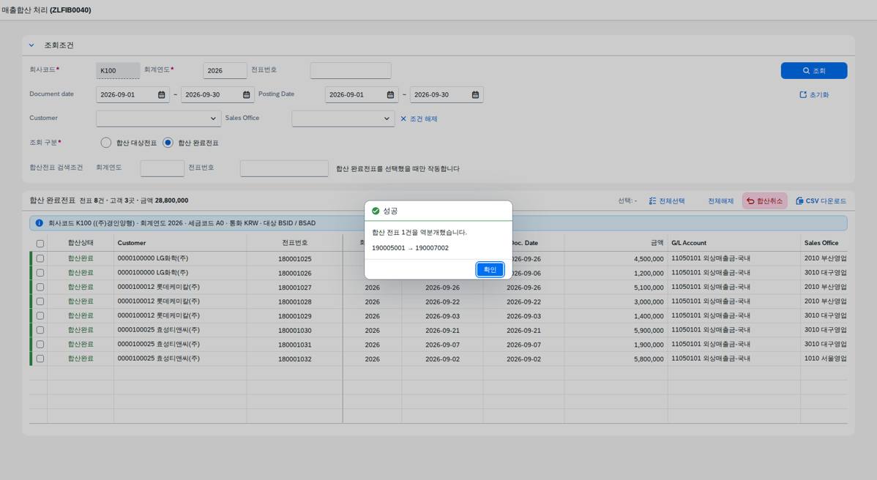877x480 pixels.
Task: Check the row for document 180001027
Action: pos(40,288)
